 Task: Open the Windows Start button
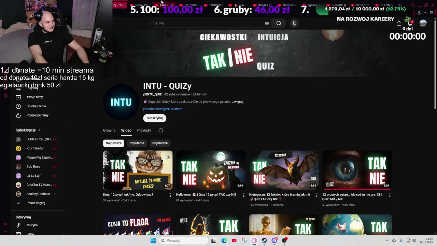tap(153, 241)
